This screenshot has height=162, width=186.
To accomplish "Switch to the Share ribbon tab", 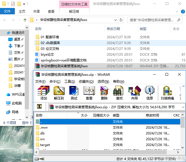I will click(x=37, y=11).
